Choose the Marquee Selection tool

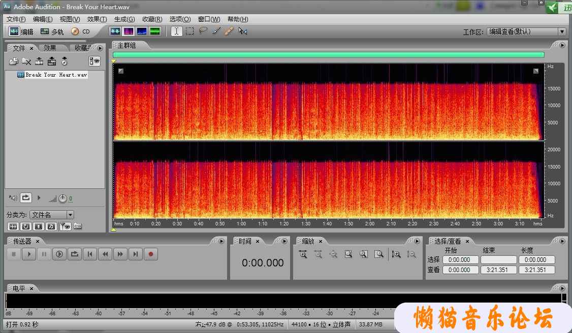click(x=189, y=31)
